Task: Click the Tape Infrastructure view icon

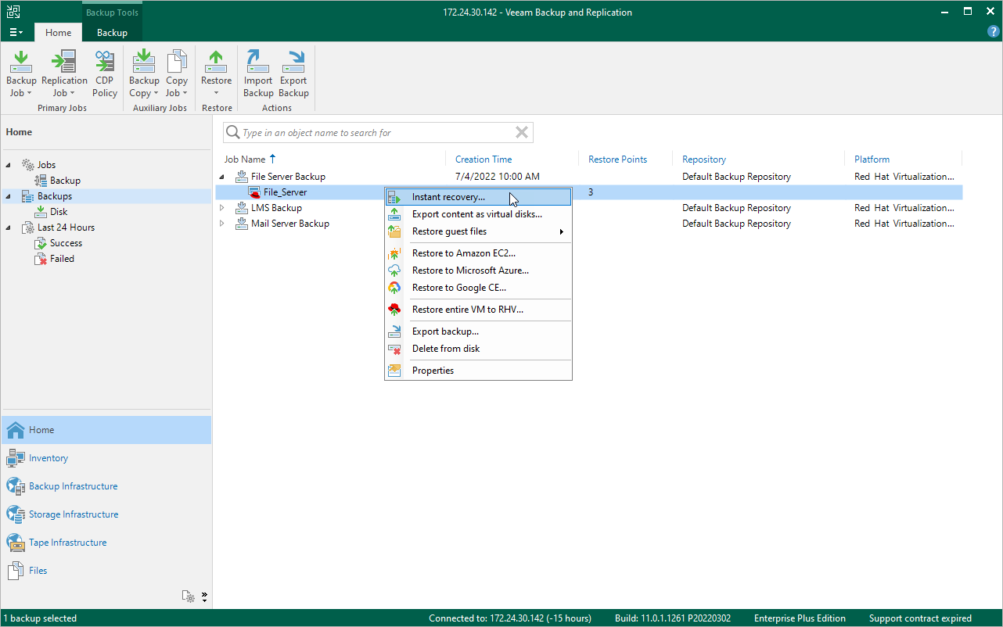Action: click(16, 543)
